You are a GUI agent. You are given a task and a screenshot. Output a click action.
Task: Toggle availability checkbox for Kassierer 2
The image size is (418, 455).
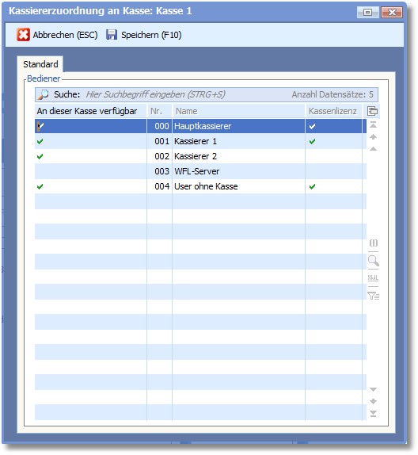coord(40,156)
